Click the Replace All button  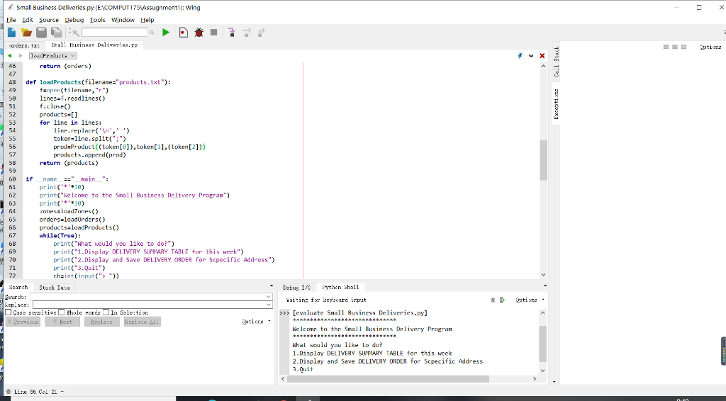point(142,322)
